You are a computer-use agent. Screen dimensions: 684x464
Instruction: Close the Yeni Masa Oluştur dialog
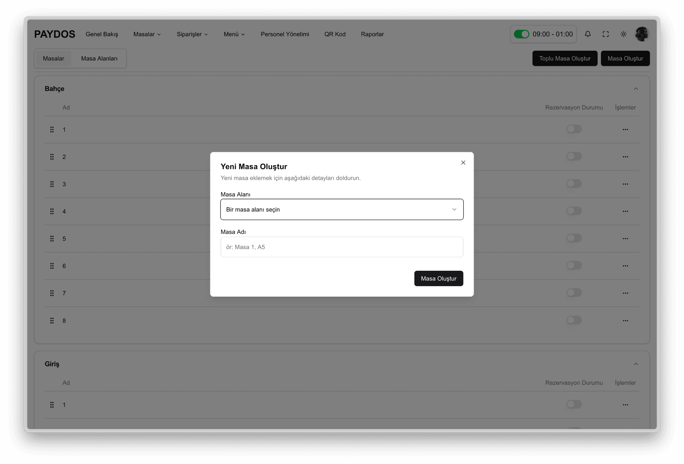point(463,163)
